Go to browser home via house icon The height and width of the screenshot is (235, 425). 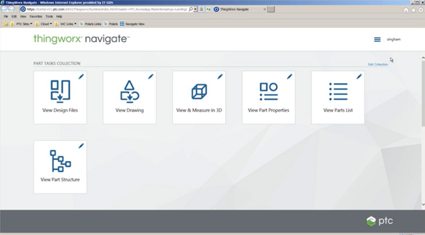(x=406, y=10)
